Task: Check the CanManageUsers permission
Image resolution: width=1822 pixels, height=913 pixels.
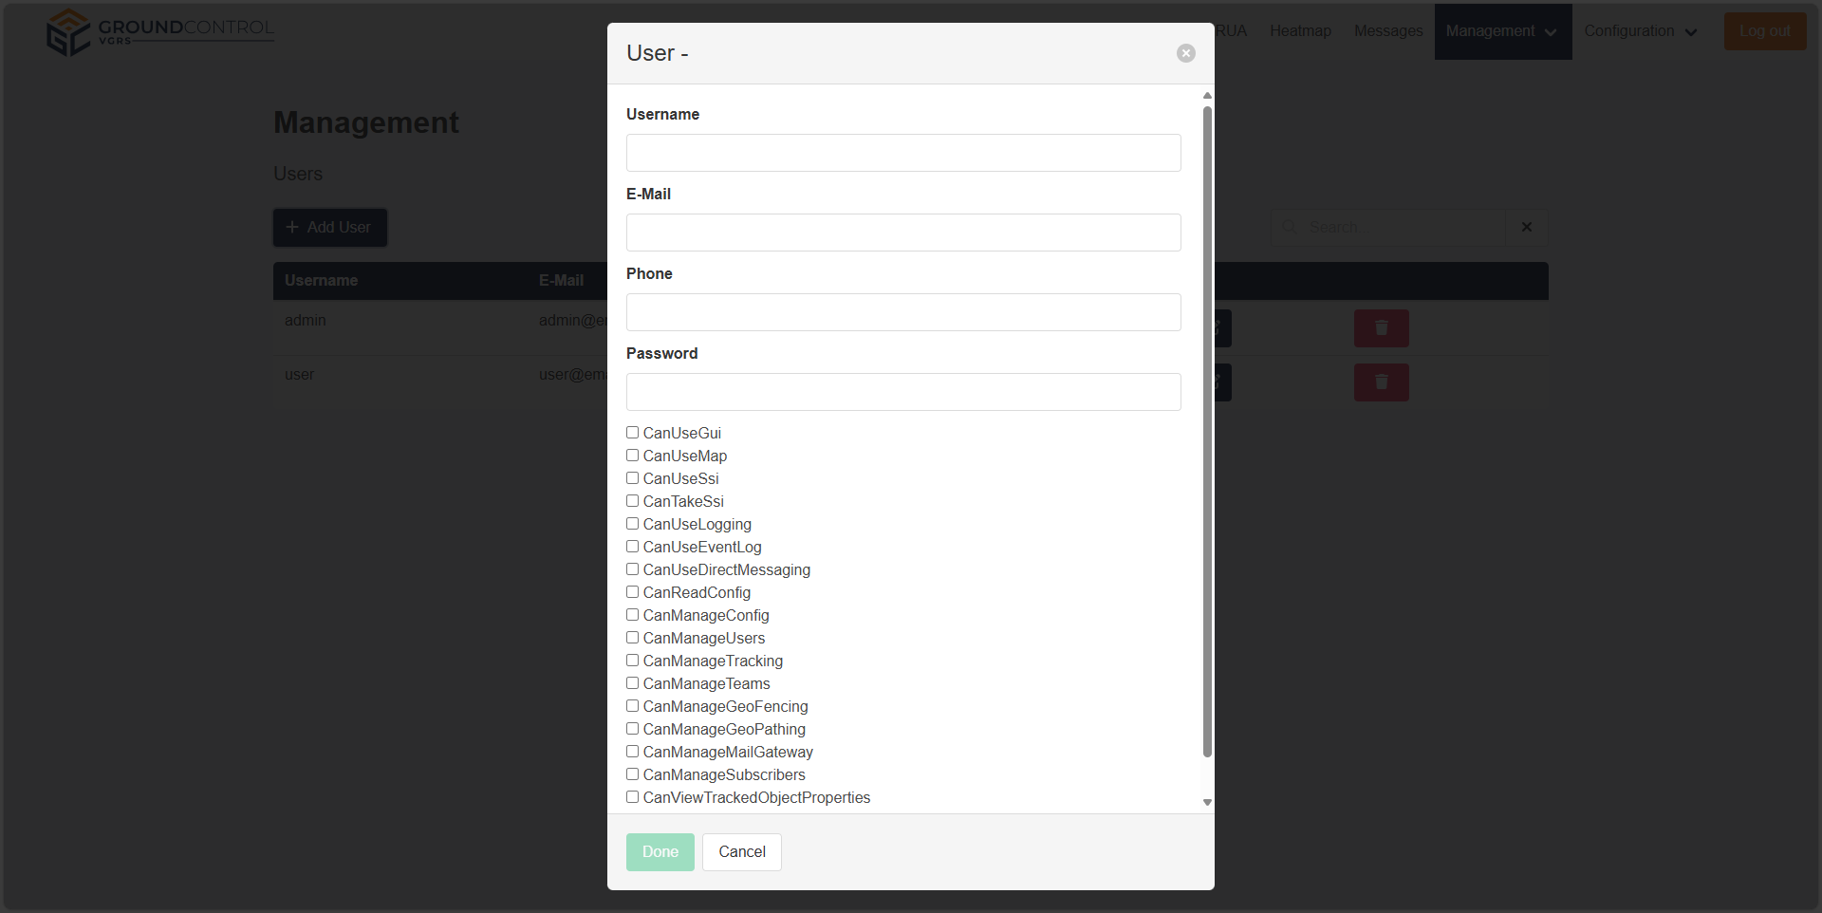Action: pyautogui.click(x=633, y=638)
